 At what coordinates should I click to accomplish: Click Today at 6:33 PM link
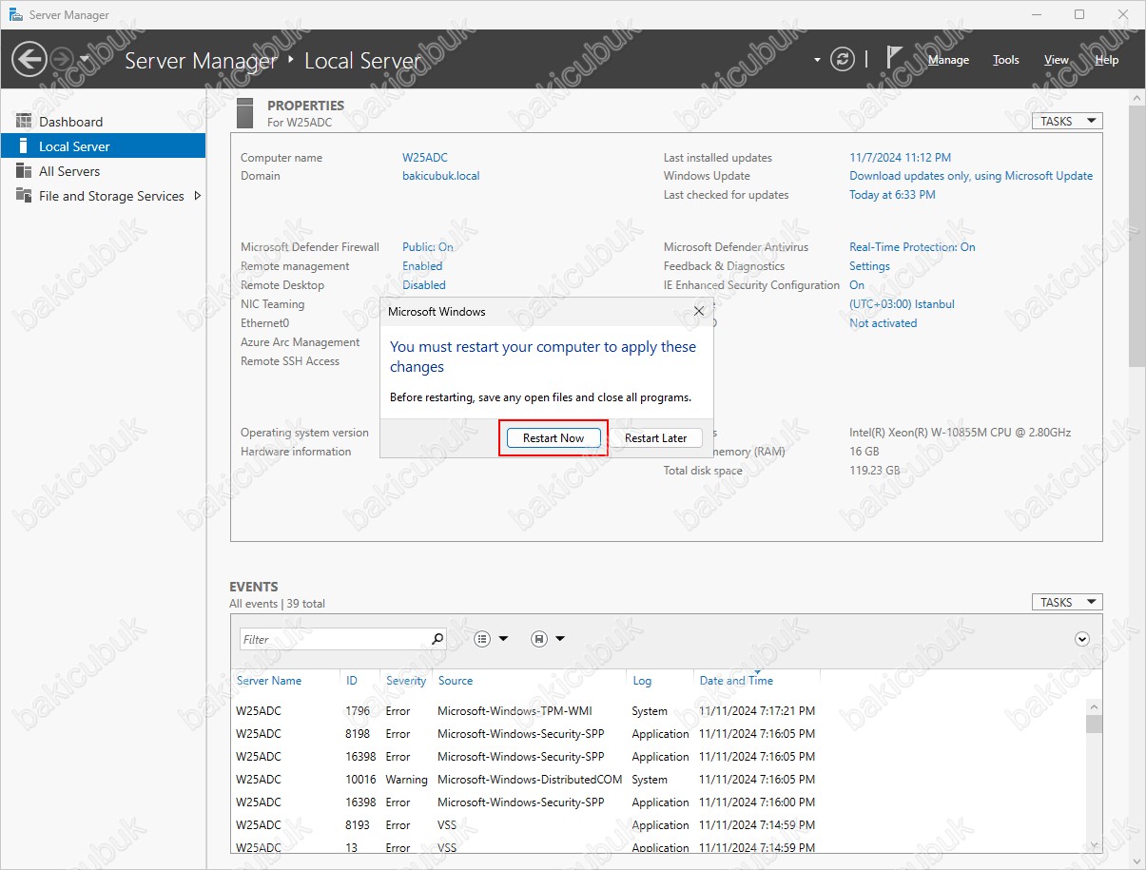click(x=892, y=195)
